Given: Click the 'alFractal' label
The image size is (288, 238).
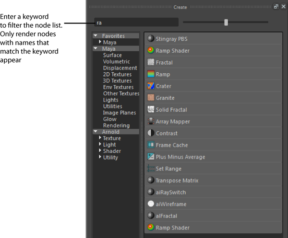Looking at the screenshot, I should pos(167,216).
